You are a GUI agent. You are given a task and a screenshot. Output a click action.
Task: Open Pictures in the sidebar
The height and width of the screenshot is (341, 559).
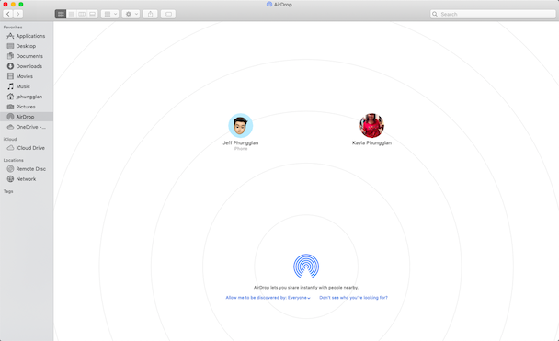[27, 107]
